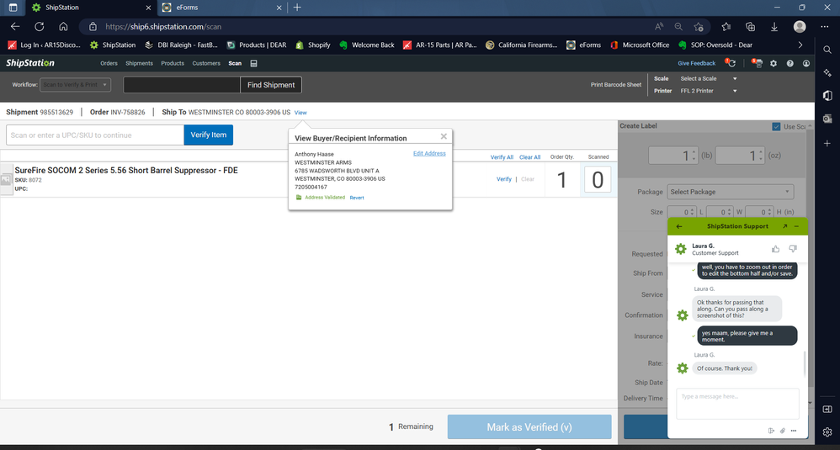
Task: Click the attach file paperclip in chat
Action: (x=782, y=431)
